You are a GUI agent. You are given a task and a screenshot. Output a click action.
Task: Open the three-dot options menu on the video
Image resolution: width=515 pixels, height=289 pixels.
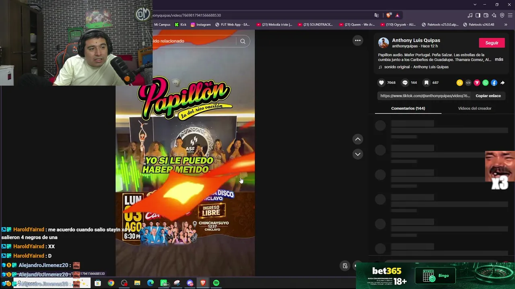pos(358,41)
